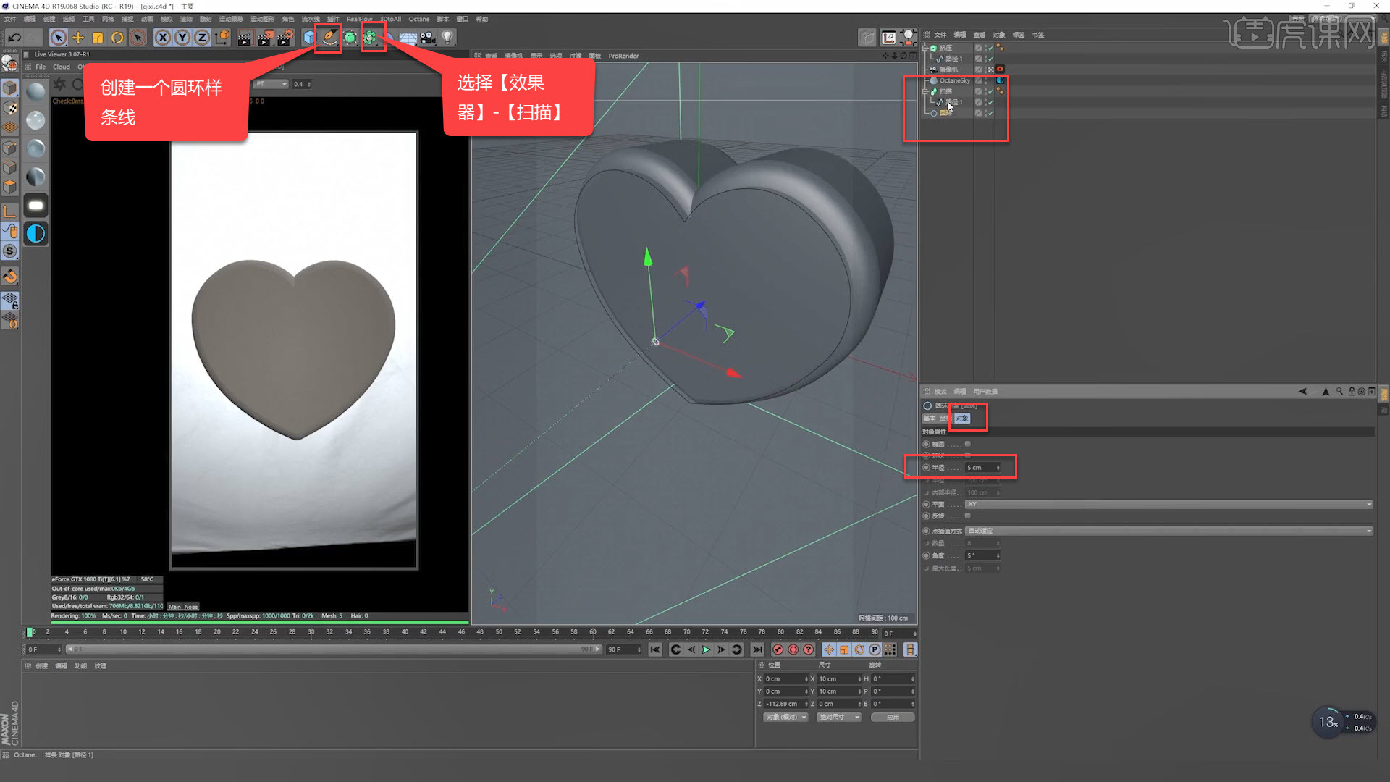Open the ProRender viewport menu

[x=623, y=56]
